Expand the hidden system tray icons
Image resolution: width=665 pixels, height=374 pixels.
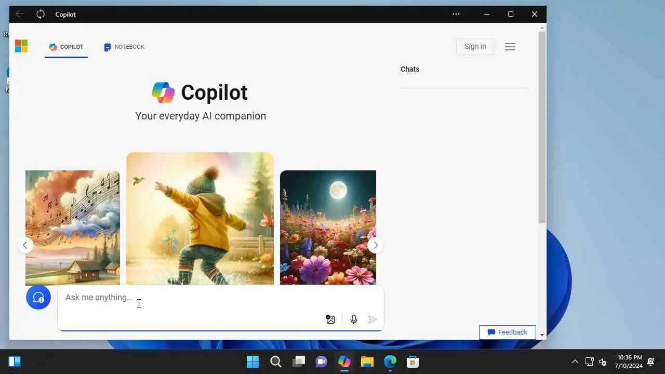pos(575,362)
